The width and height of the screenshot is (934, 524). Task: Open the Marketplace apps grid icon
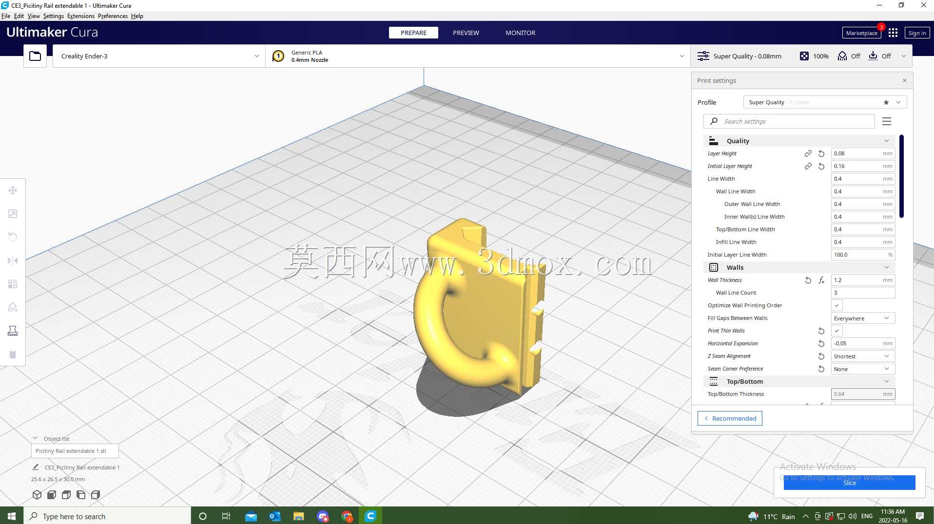[893, 33]
